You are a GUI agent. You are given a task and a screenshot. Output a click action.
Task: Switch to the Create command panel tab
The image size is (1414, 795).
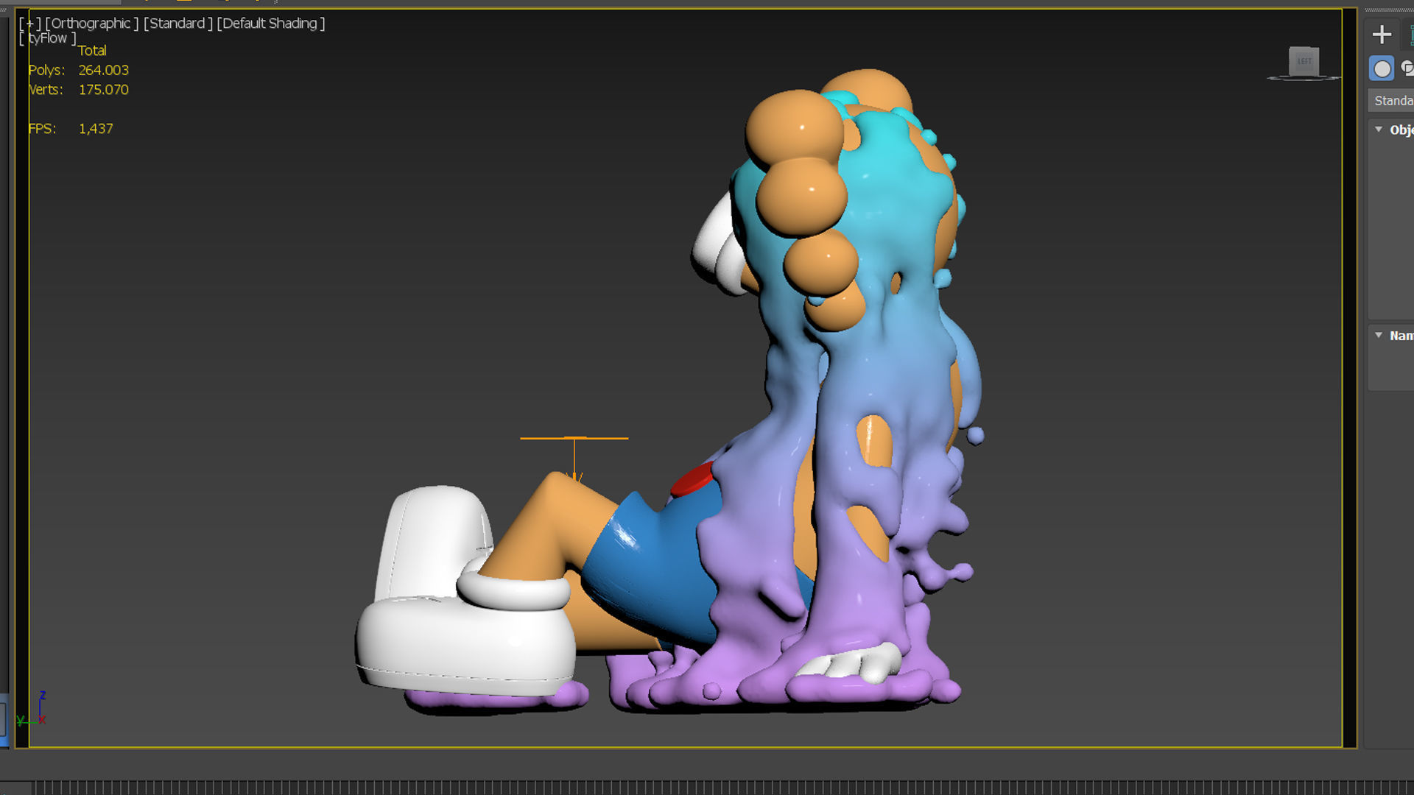pos(1382,35)
